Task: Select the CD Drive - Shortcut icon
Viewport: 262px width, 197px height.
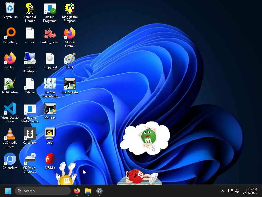Action: pyautogui.click(x=30, y=163)
